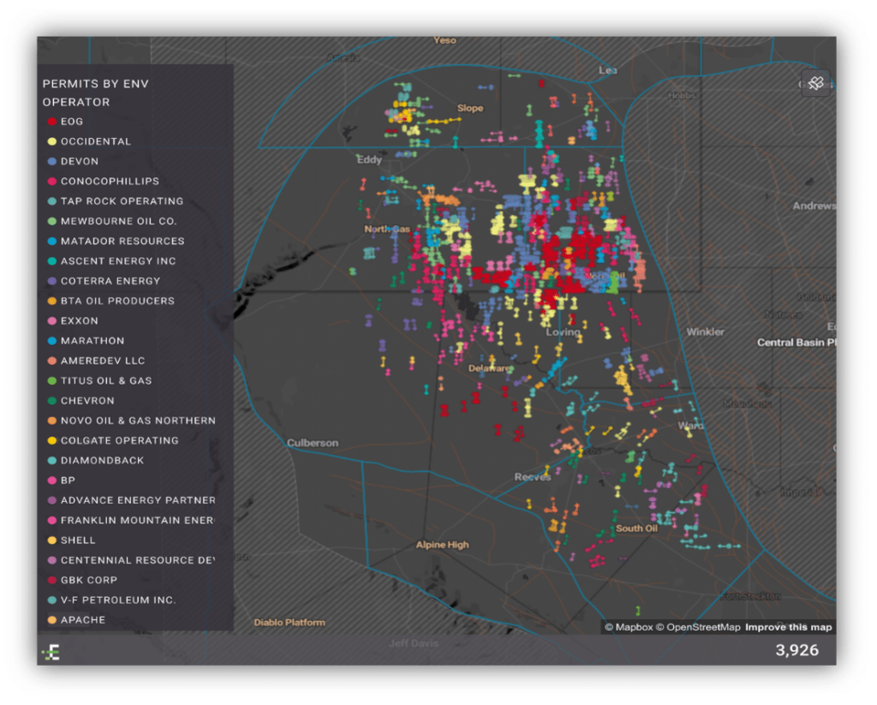Click the Improve this map link
Image resolution: width=877 pixels, height=705 pixels.
[x=788, y=628]
